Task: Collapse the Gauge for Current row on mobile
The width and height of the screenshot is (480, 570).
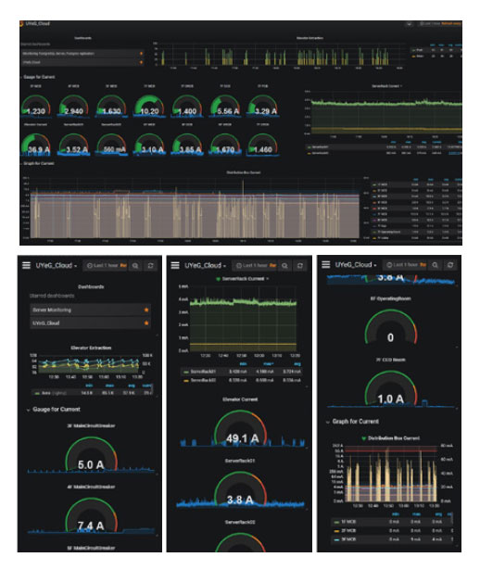Action: 53,410
